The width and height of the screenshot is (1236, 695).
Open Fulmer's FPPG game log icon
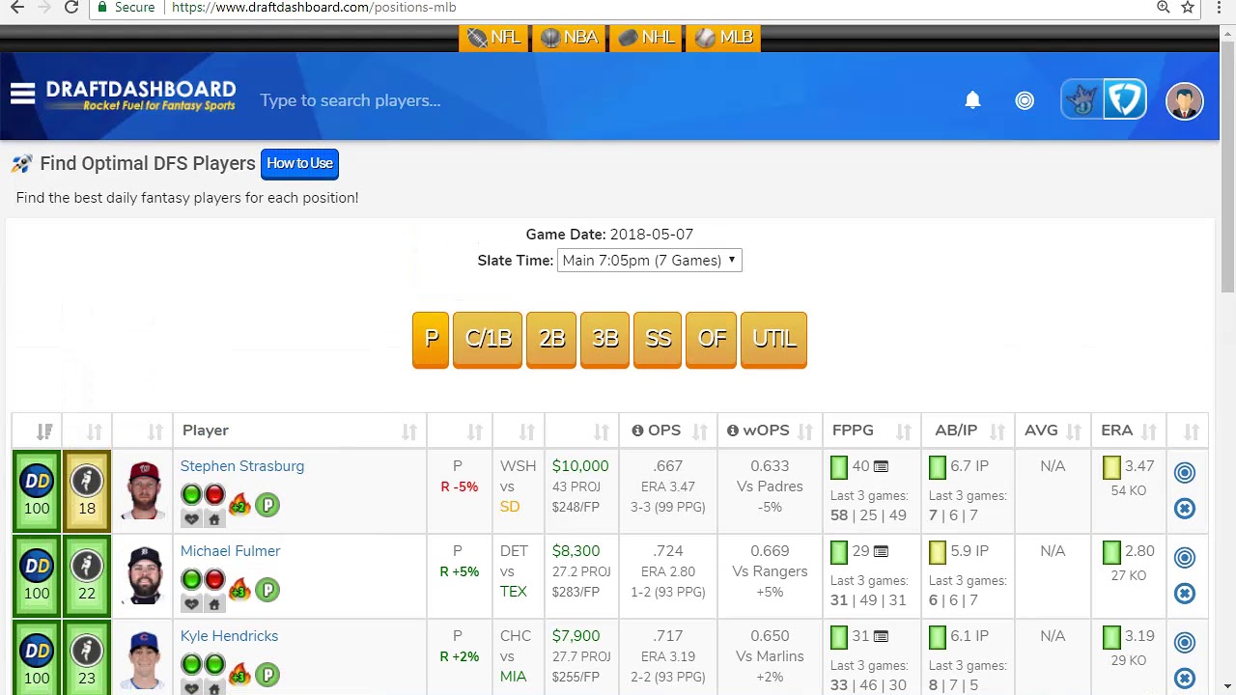(881, 552)
